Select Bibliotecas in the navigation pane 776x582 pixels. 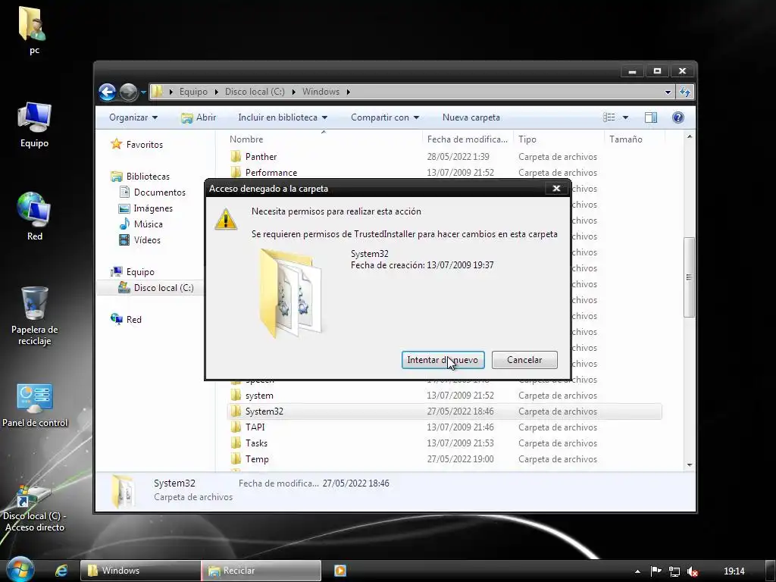tap(140, 176)
